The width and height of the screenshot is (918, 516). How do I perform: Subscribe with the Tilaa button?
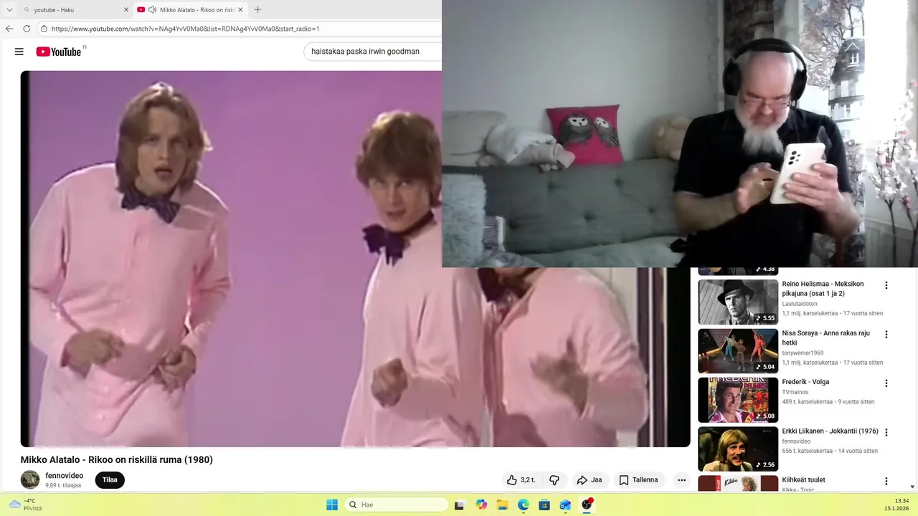coord(110,480)
